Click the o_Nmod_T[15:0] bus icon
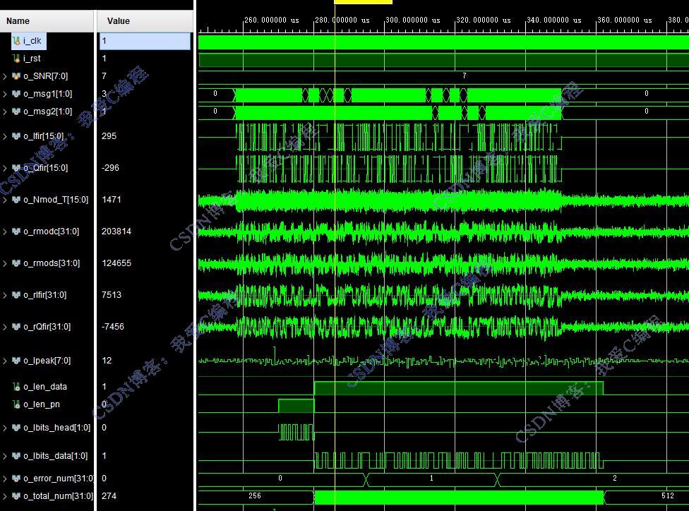Image resolution: width=689 pixels, height=511 pixels. pyautogui.click(x=16, y=200)
